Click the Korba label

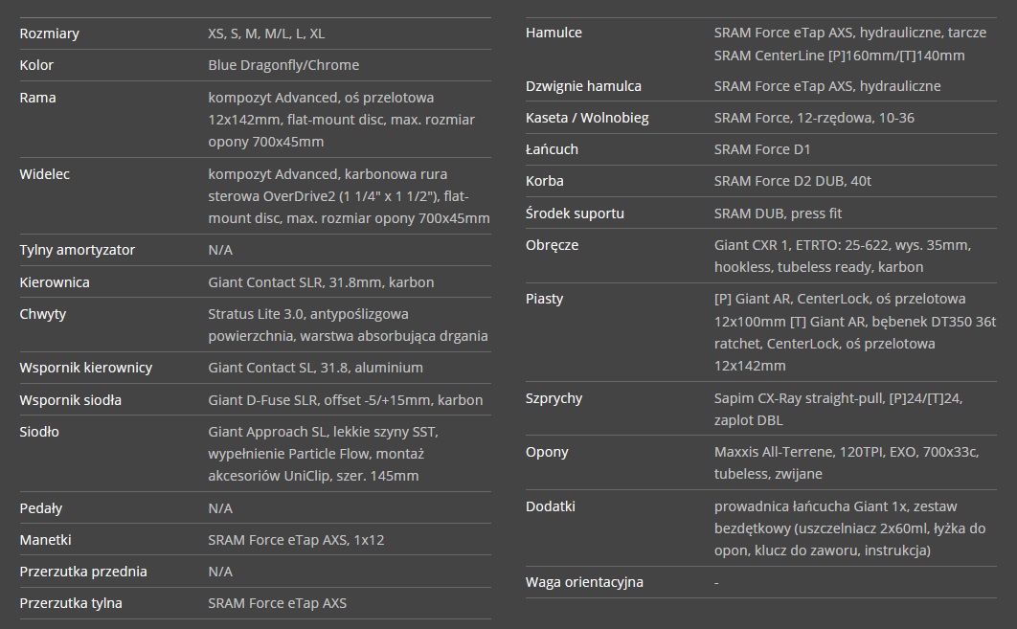(544, 182)
